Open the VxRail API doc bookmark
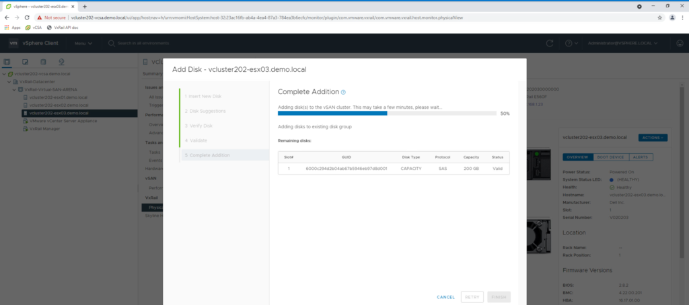The image size is (689, 305). [x=63, y=28]
